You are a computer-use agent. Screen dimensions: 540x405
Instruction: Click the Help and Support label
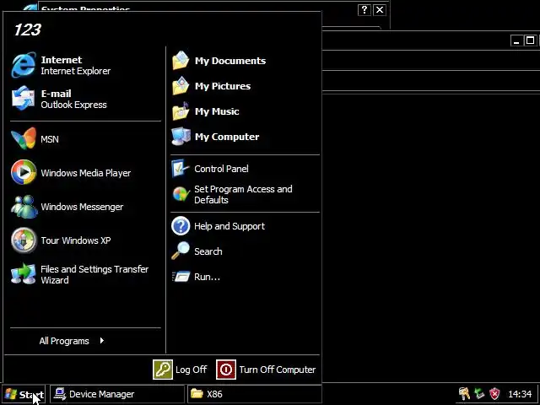coord(229,226)
